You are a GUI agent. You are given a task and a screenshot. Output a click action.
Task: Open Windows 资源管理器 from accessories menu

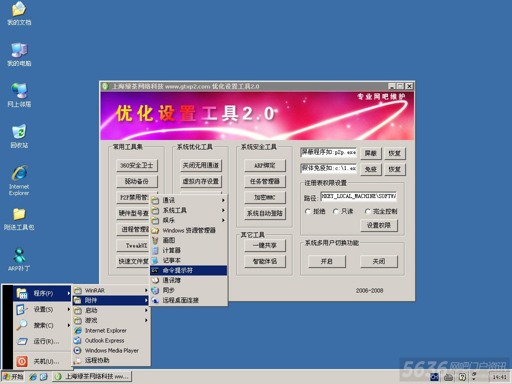tap(188, 230)
